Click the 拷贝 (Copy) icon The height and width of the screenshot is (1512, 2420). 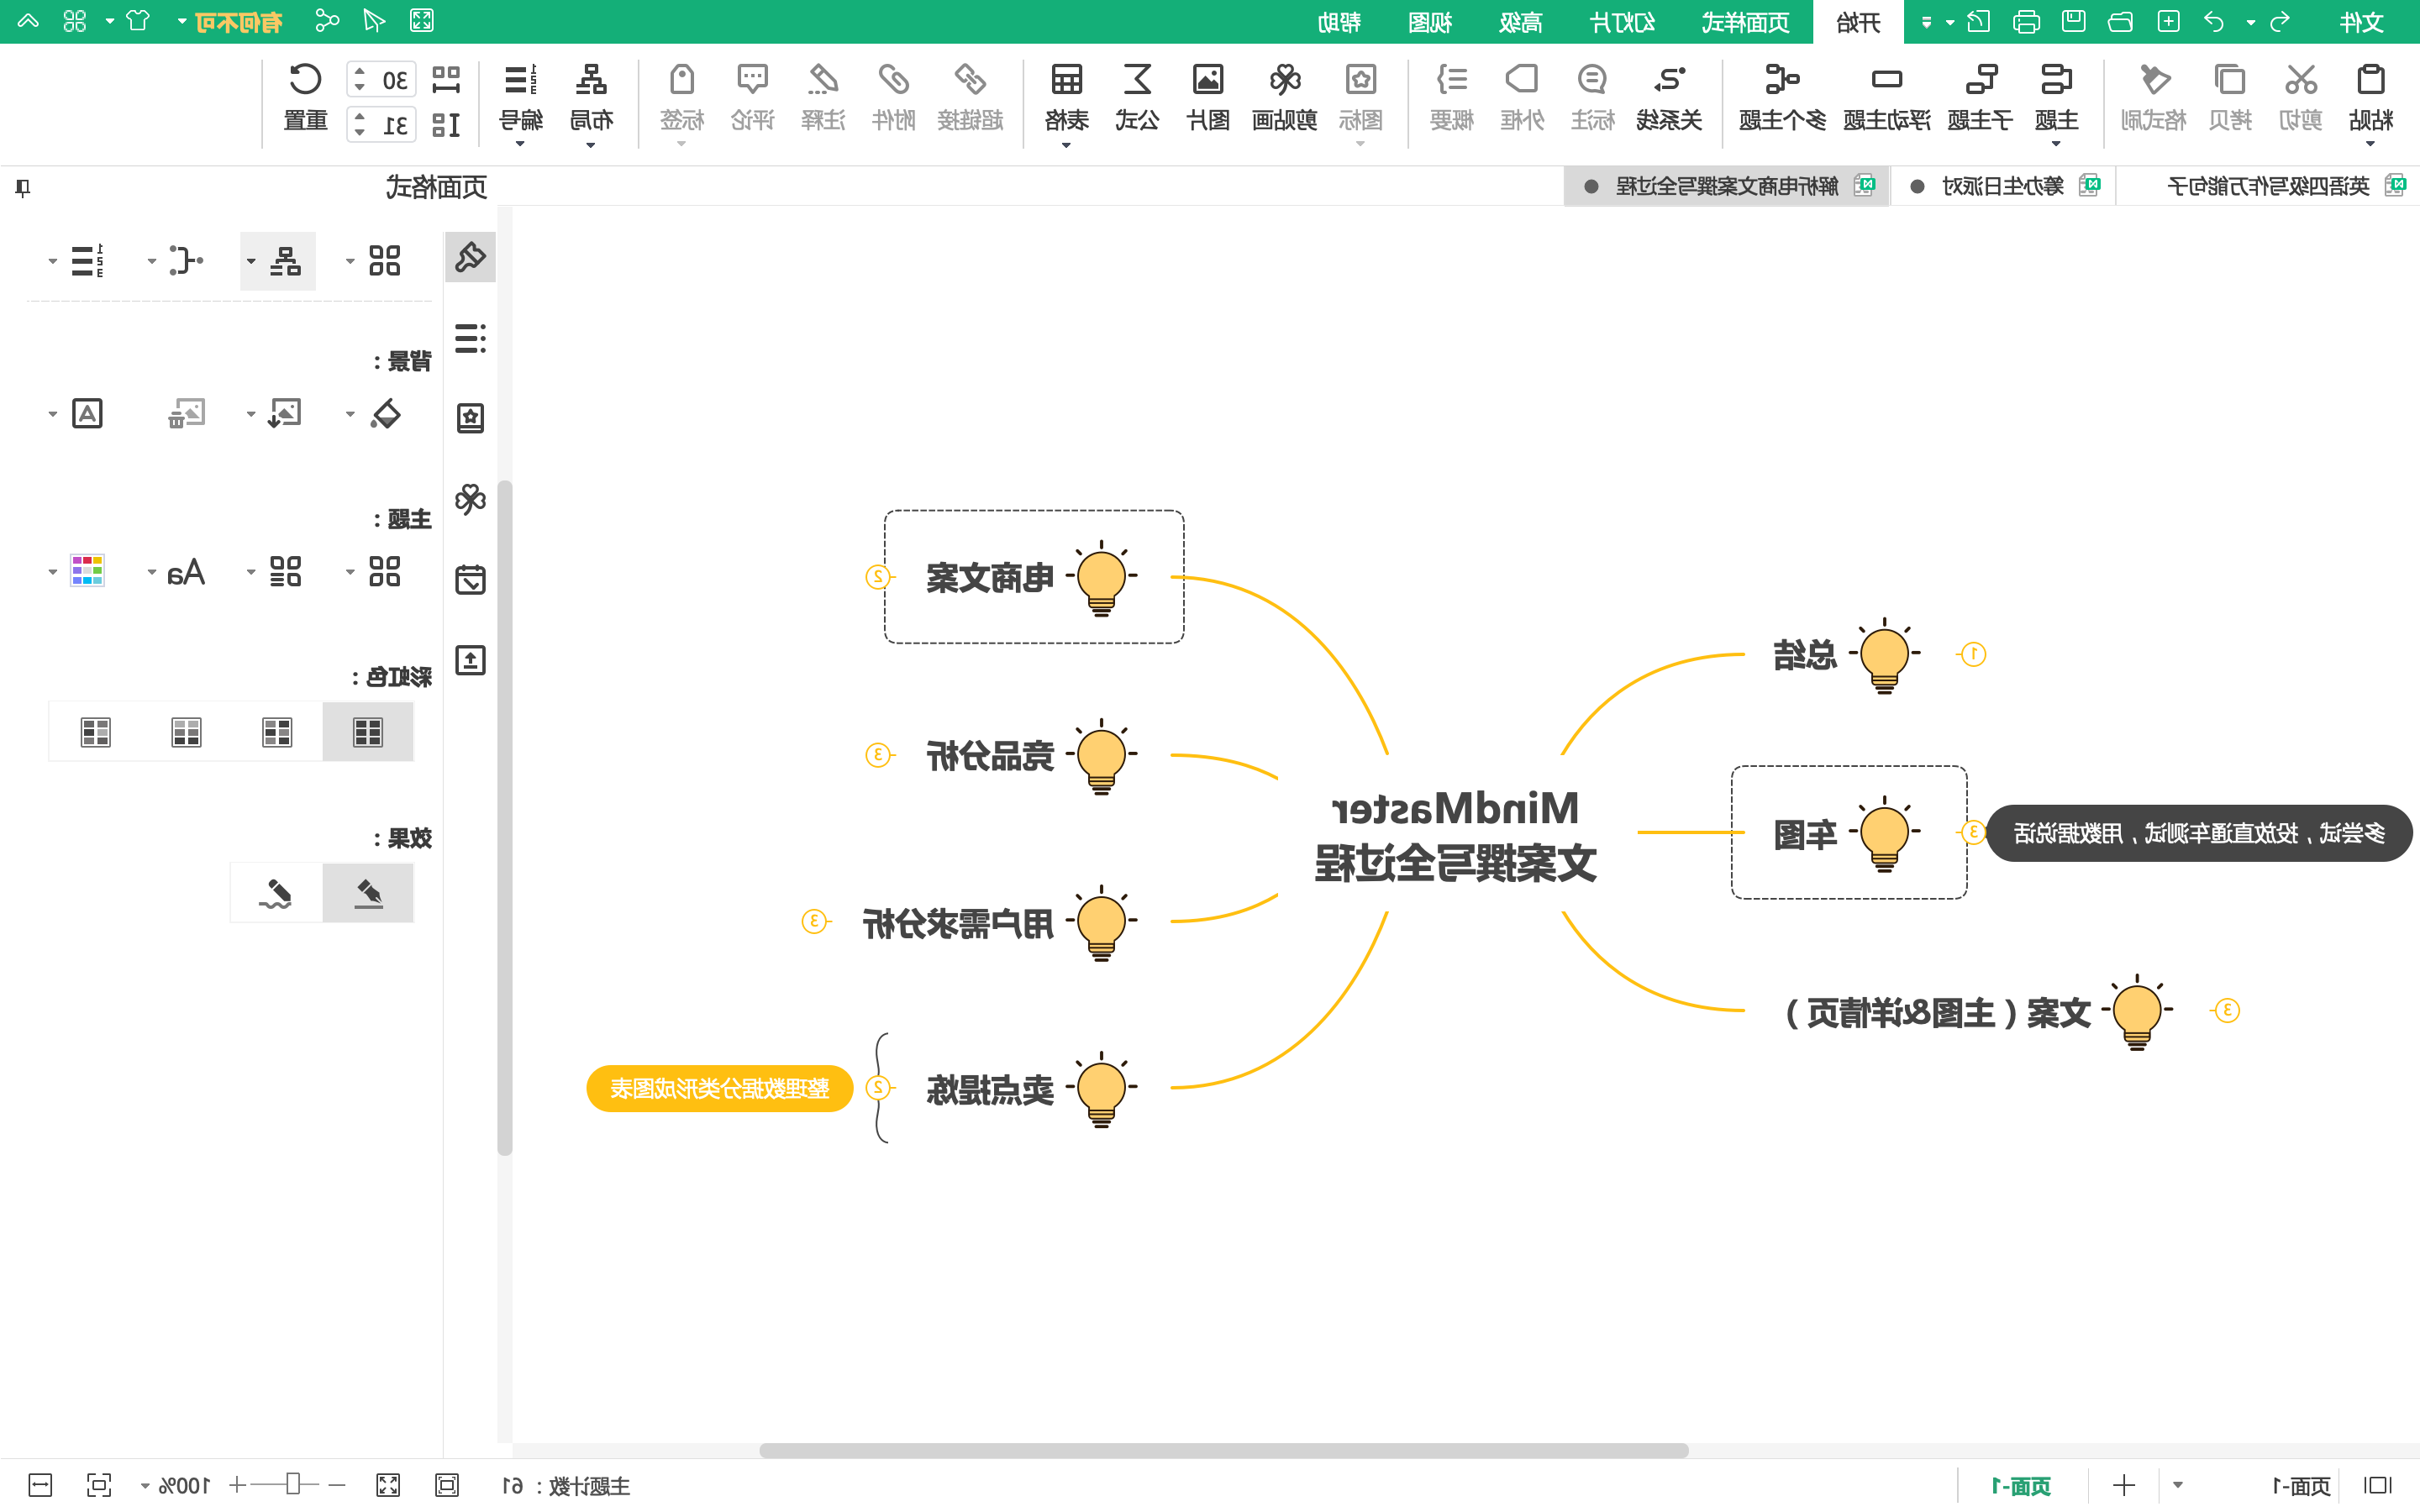[x=2229, y=80]
